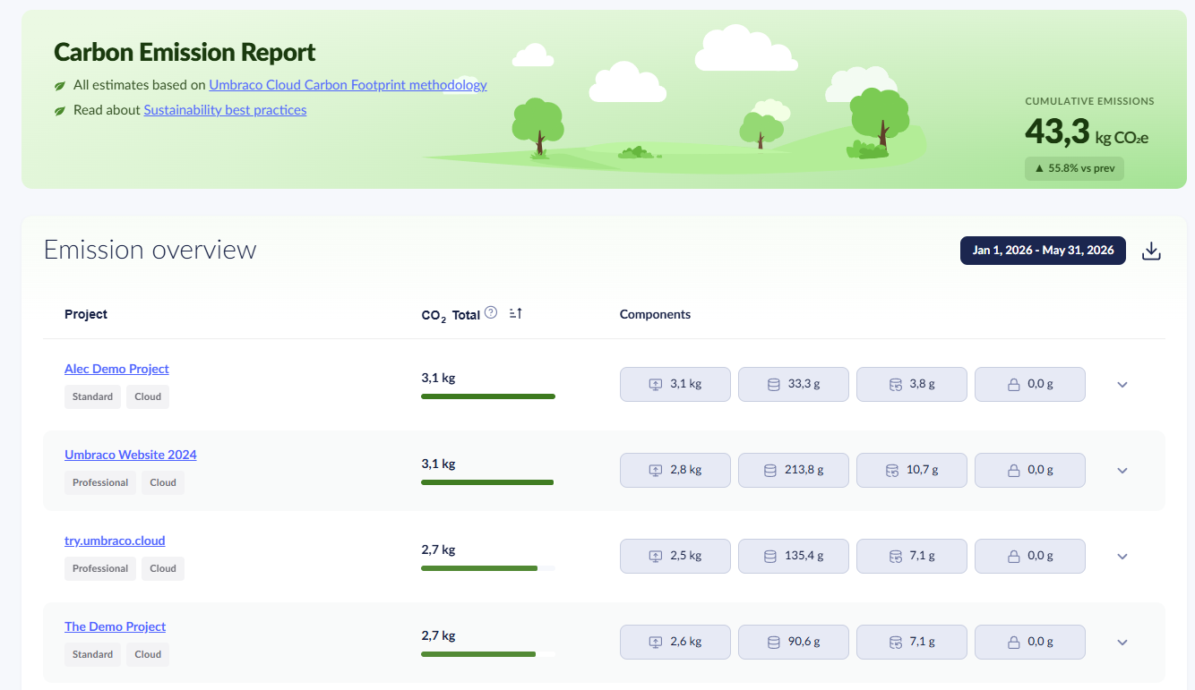This screenshot has width=1195, height=690.
Task: Open the Alec Demo Project link
Action: (x=116, y=369)
